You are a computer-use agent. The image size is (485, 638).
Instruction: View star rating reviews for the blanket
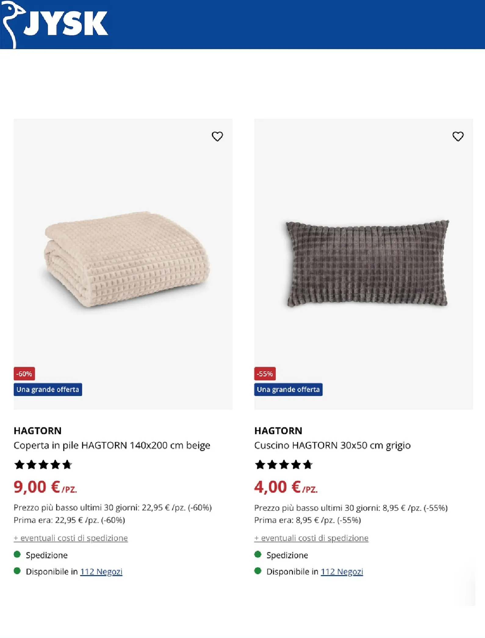click(x=43, y=465)
